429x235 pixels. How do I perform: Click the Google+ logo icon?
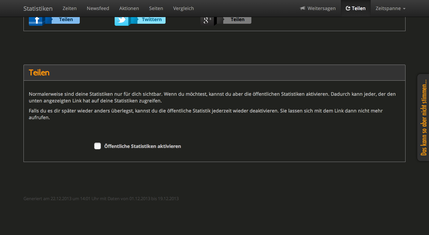coord(208,20)
